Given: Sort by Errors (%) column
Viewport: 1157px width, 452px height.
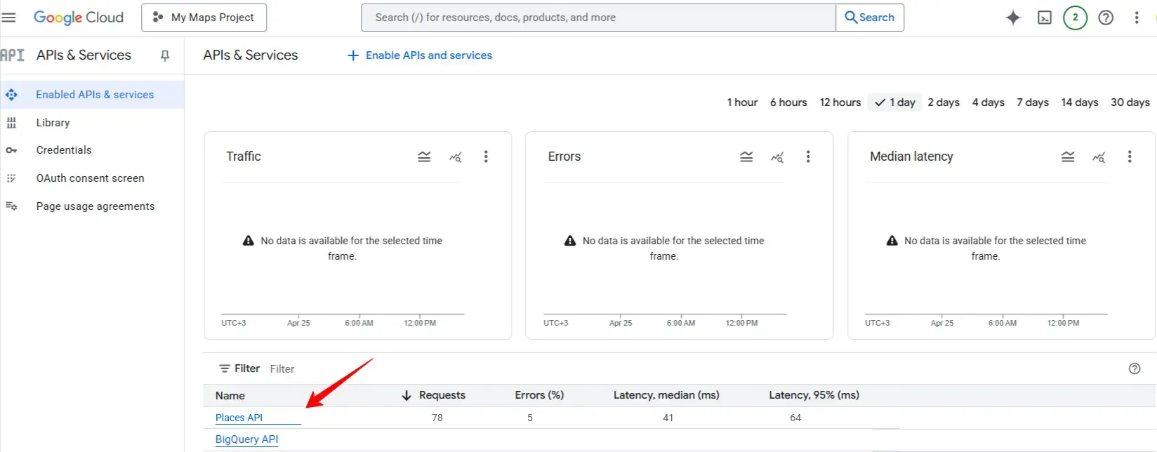Looking at the screenshot, I should (539, 395).
